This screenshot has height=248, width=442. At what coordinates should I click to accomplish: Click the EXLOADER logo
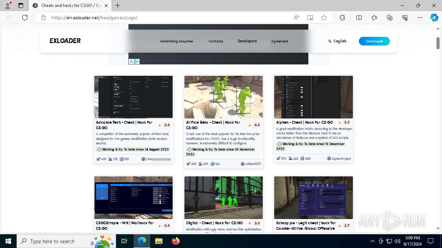click(65, 41)
